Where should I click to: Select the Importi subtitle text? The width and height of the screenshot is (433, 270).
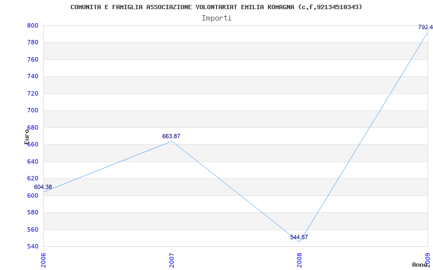point(216,18)
